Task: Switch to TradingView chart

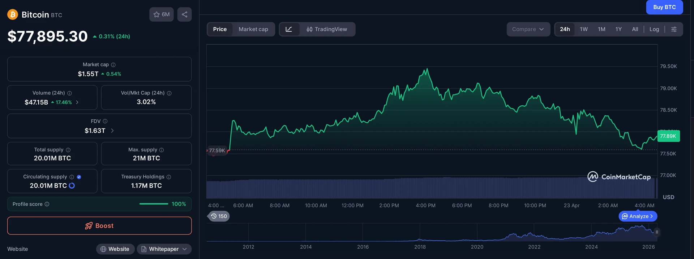Action: click(327, 29)
